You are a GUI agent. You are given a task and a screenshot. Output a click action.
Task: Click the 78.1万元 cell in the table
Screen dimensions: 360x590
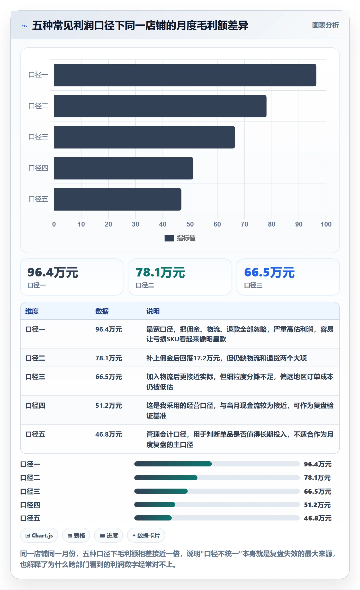(x=109, y=358)
